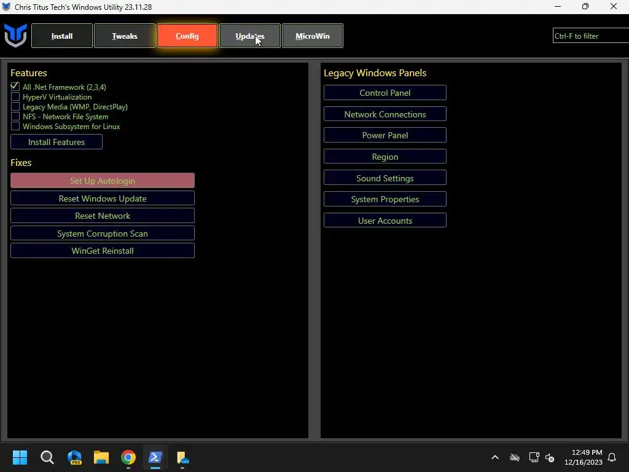Start System Corruption Scan
Viewport: 629px width, 472px height.
[x=103, y=233]
